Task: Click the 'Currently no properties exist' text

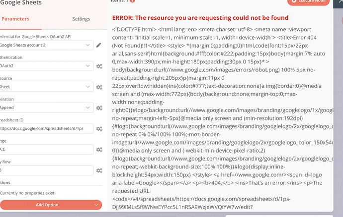Action: click(x=27, y=193)
